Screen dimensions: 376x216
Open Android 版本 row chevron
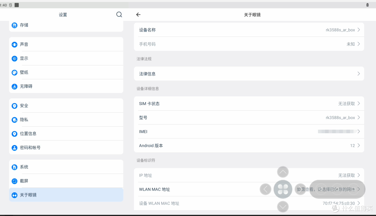[x=359, y=145]
